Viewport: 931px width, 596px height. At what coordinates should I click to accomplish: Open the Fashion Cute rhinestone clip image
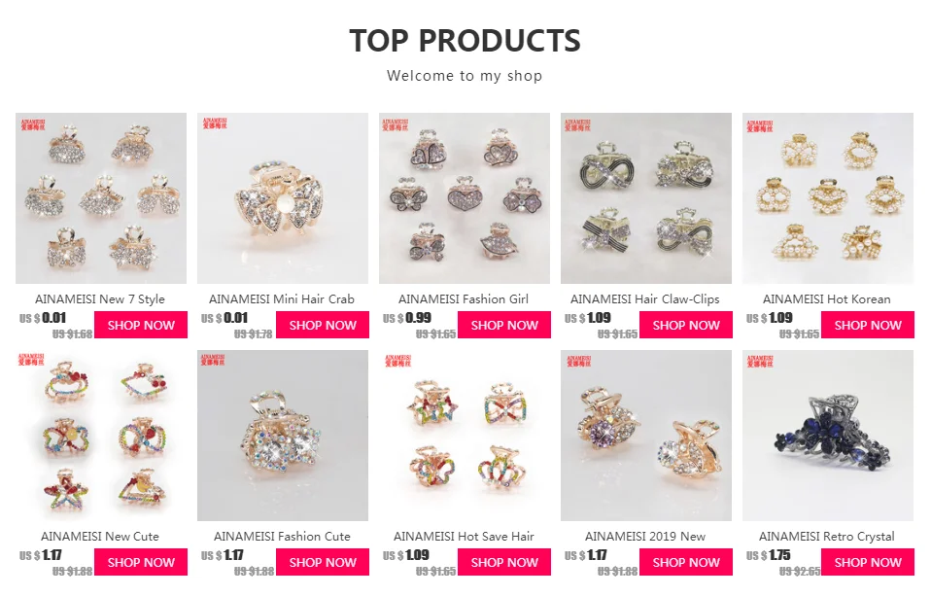coord(283,435)
